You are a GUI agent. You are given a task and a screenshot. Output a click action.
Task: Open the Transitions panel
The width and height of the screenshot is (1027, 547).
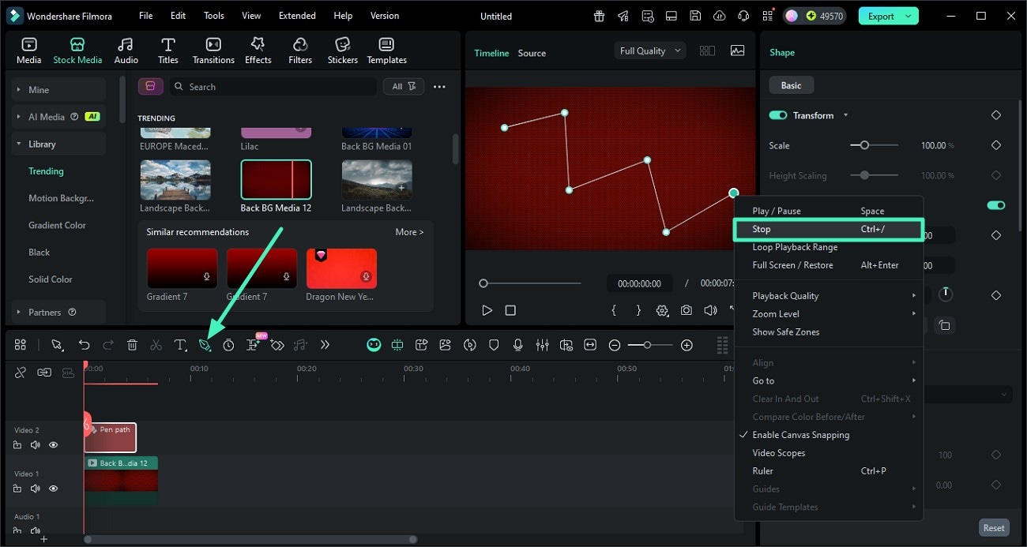pyautogui.click(x=213, y=51)
